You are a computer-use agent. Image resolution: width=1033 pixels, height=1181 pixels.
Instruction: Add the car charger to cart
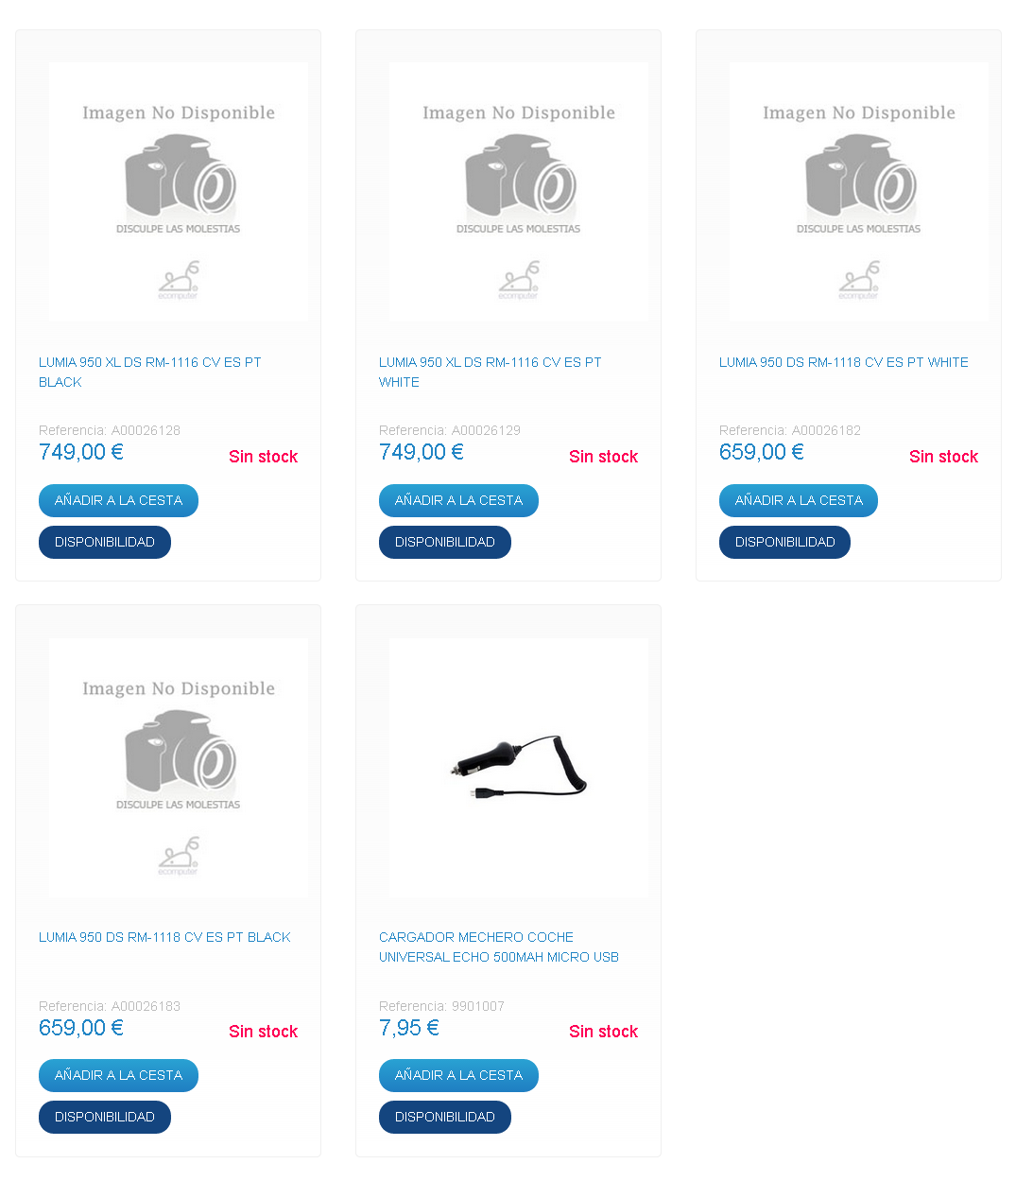pos(458,1075)
